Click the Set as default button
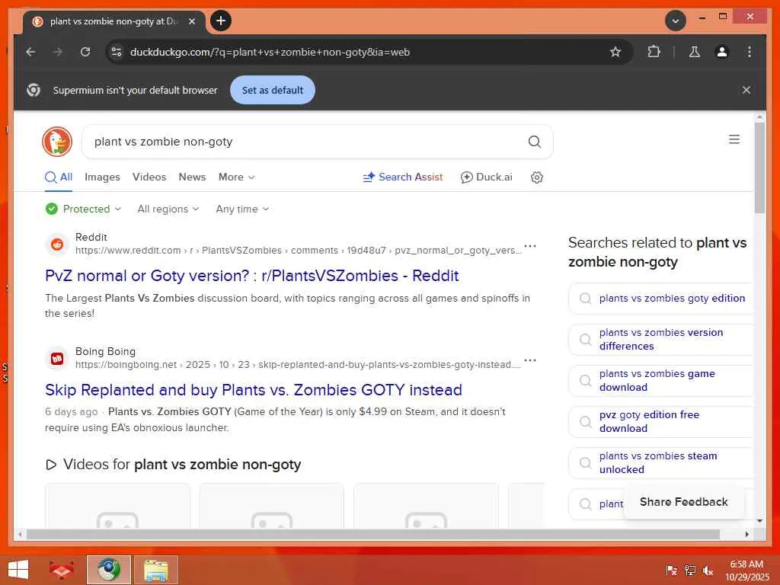 pyautogui.click(x=273, y=90)
